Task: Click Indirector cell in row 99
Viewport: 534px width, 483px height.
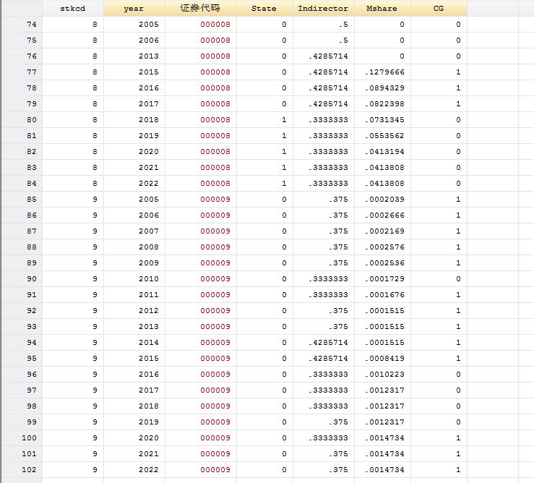Action: click(324, 422)
